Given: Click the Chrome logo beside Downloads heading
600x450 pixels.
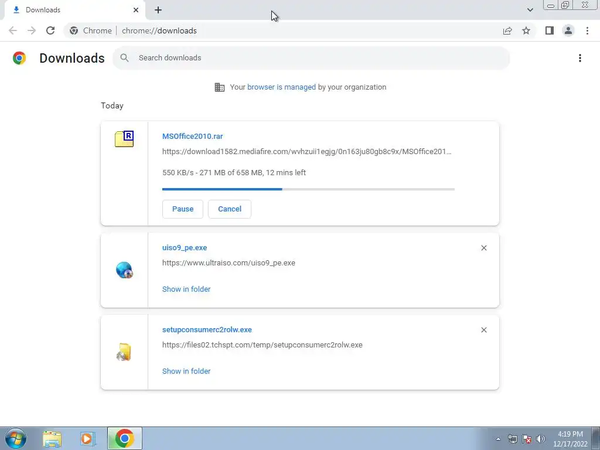Looking at the screenshot, I should click(x=19, y=58).
